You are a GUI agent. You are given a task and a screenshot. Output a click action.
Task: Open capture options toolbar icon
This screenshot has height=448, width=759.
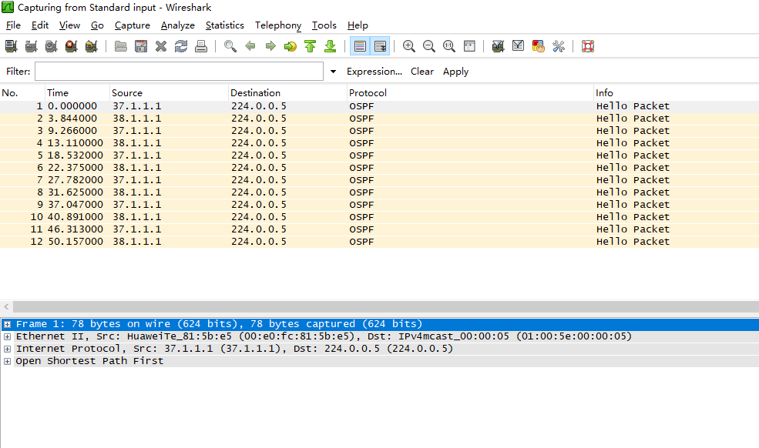31,46
